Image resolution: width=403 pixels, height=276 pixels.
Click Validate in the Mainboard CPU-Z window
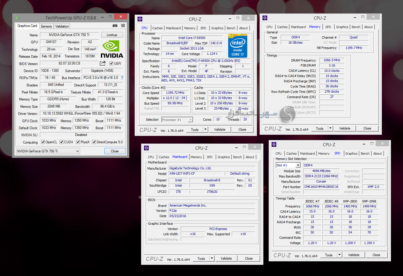click(x=226, y=258)
